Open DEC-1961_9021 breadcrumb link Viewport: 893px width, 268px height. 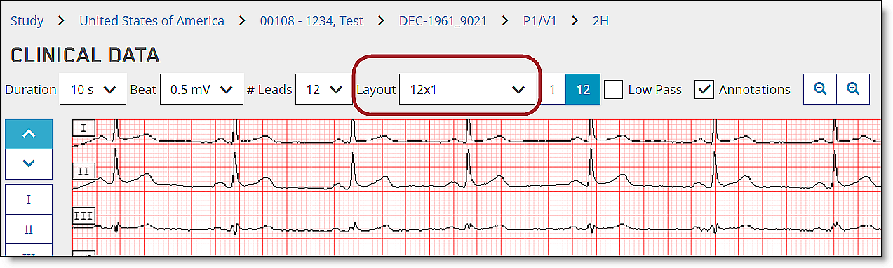(443, 20)
